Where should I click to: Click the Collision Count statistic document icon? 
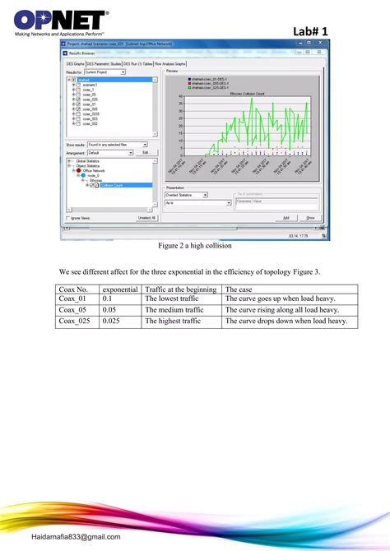[x=97, y=185]
